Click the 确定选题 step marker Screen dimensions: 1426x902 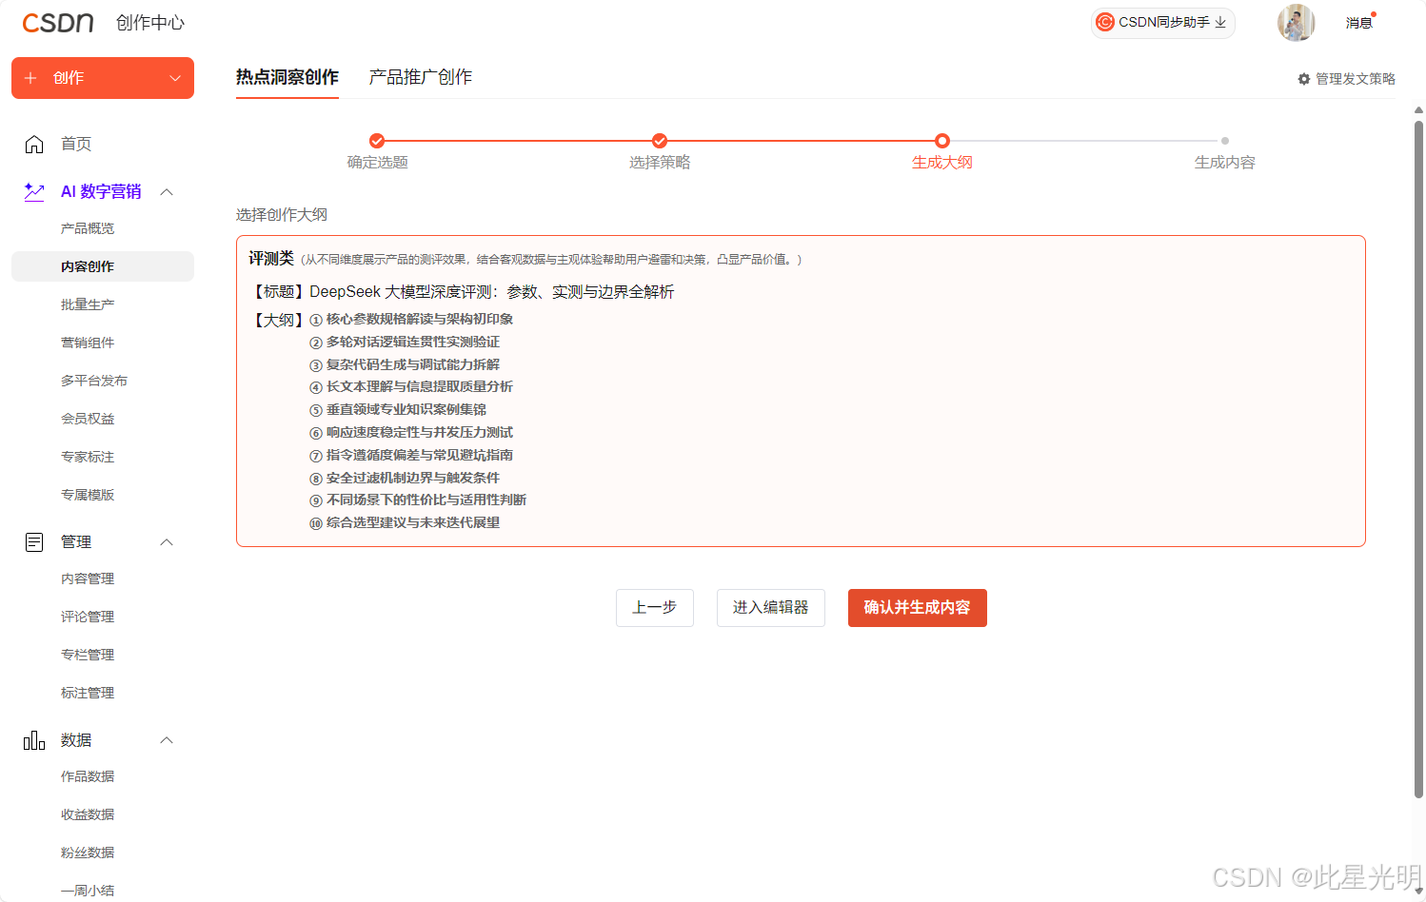click(x=377, y=141)
